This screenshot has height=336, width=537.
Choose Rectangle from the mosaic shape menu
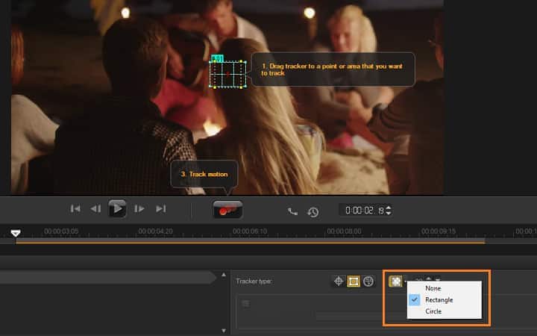pos(439,299)
